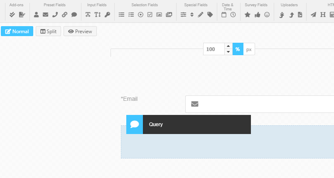The height and width of the screenshot is (178, 334).
Task: Insert the single file uploader field
Action: [x=291, y=15]
